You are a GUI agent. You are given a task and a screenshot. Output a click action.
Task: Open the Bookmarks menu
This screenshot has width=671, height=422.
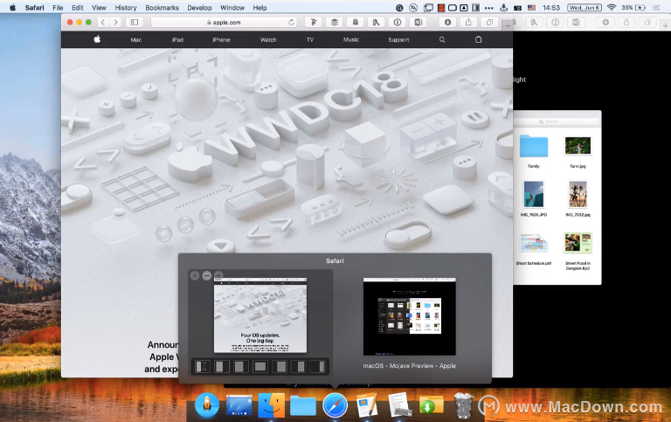162,8
